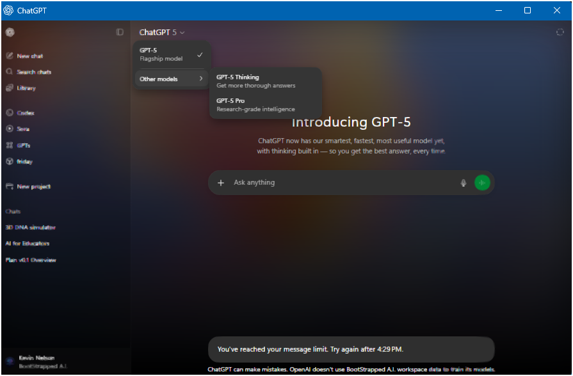Open Kevin Nelson account menu
Image resolution: width=573 pixels, height=376 pixels.
coord(66,362)
